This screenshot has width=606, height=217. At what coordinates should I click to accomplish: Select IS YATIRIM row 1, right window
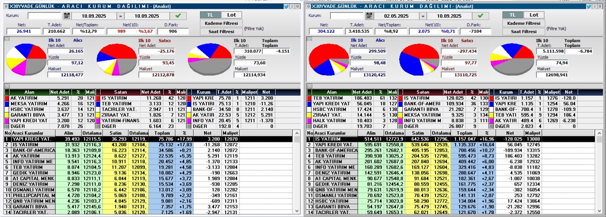click(x=451, y=139)
